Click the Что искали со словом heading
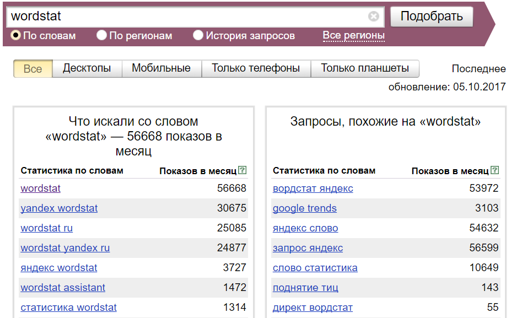 (x=133, y=136)
